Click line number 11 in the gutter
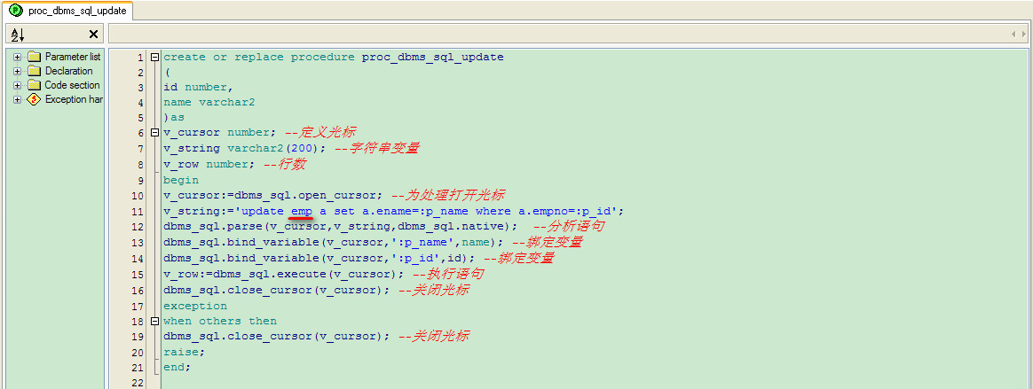Screen dimensions: 1033x389 [x=138, y=212]
